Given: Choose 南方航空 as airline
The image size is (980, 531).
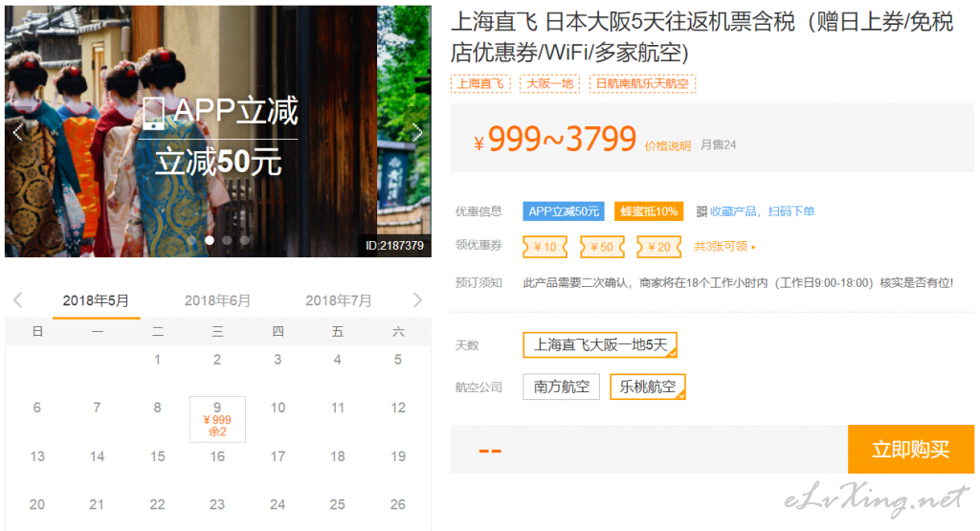Looking at the screenshot, I should click(x=561, y=387).
